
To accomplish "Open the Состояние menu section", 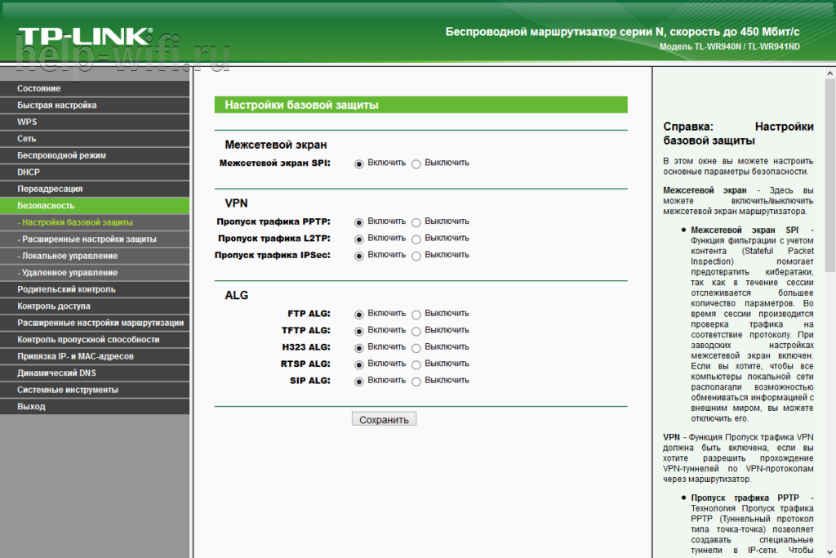I will point(39,88).
